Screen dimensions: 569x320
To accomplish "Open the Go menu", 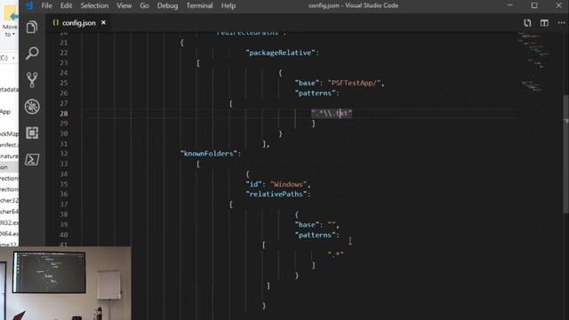I will click(144, 5).
